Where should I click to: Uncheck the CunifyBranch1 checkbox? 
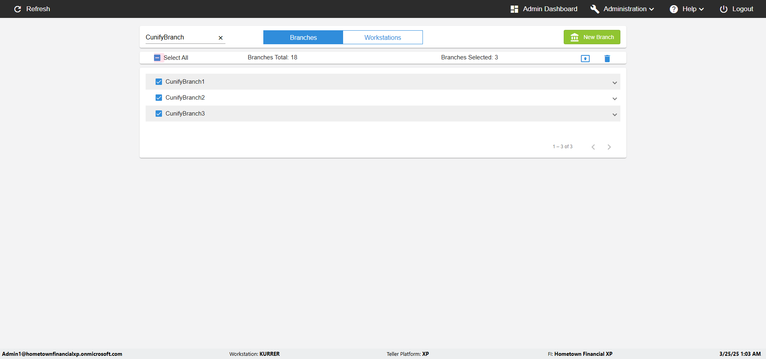coord(159,82)
